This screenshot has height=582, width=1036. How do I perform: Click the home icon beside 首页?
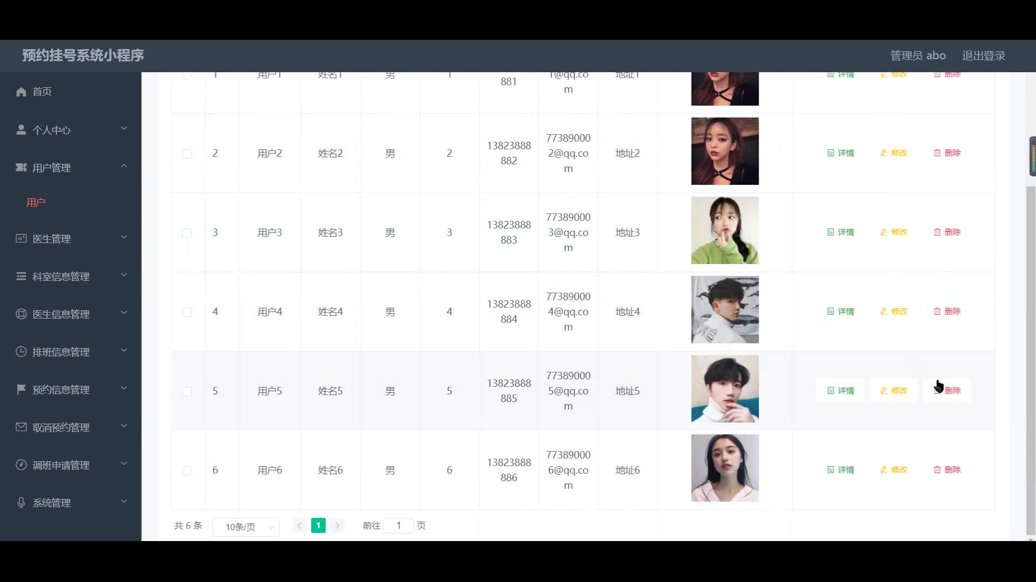21,92
